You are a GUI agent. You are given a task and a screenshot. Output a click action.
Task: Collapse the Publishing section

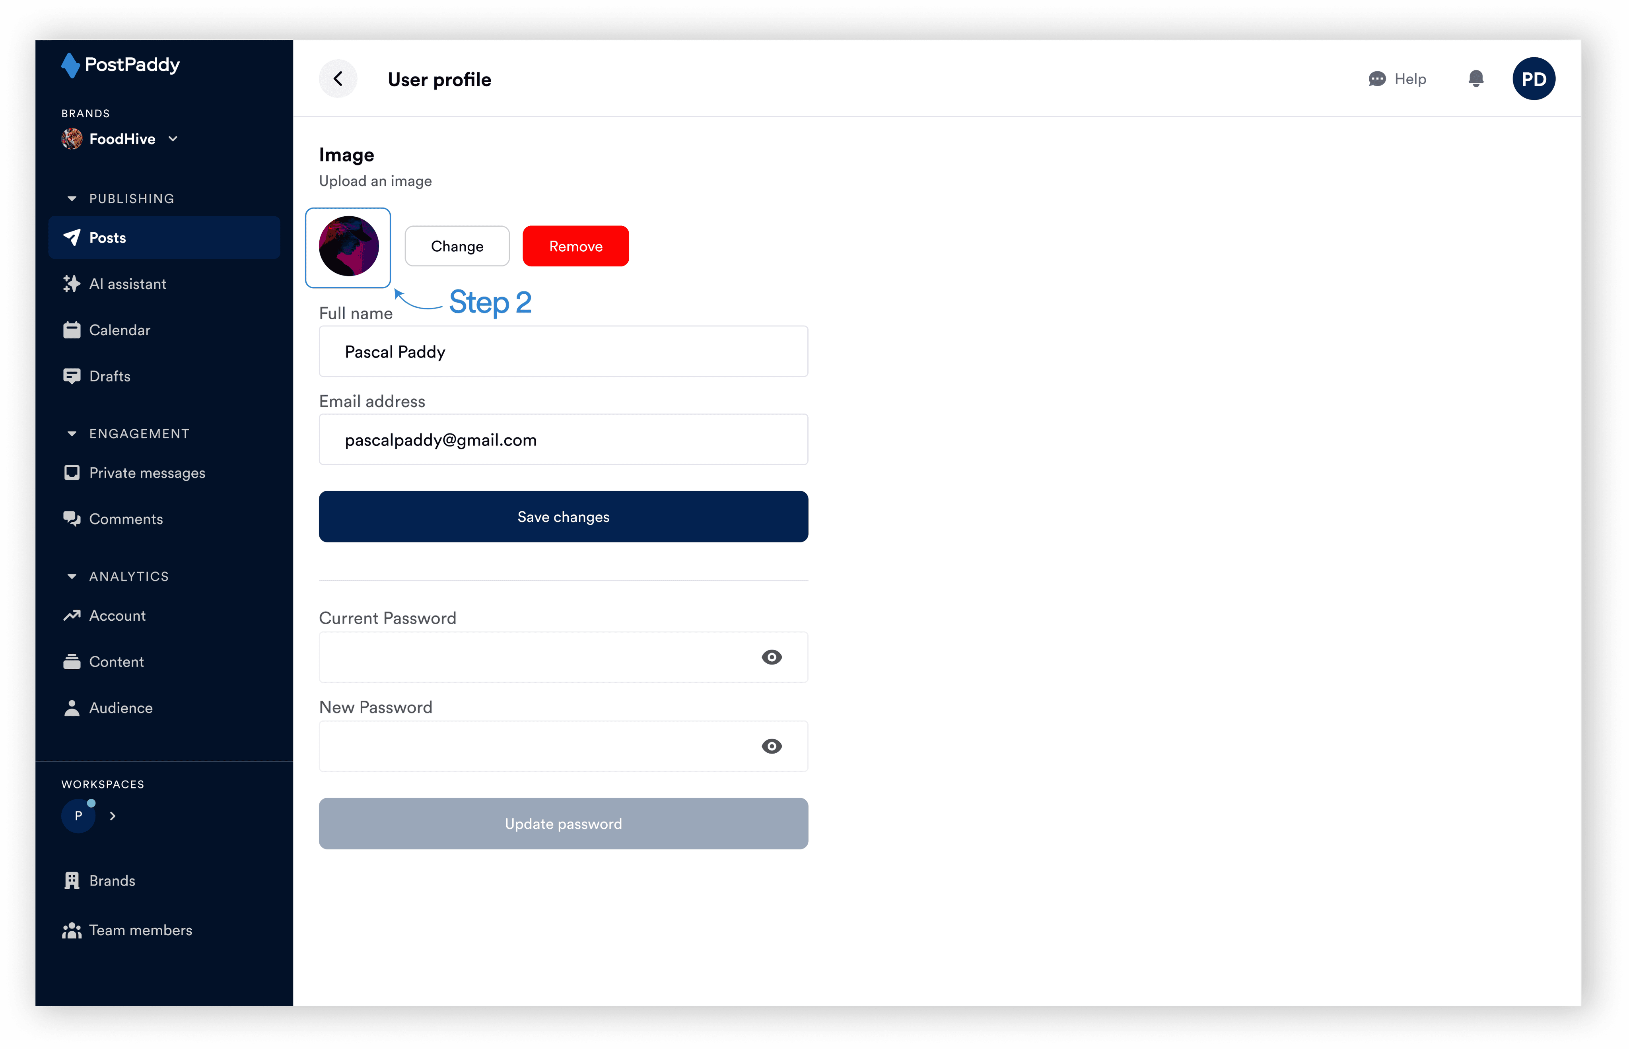pos(72,199)
